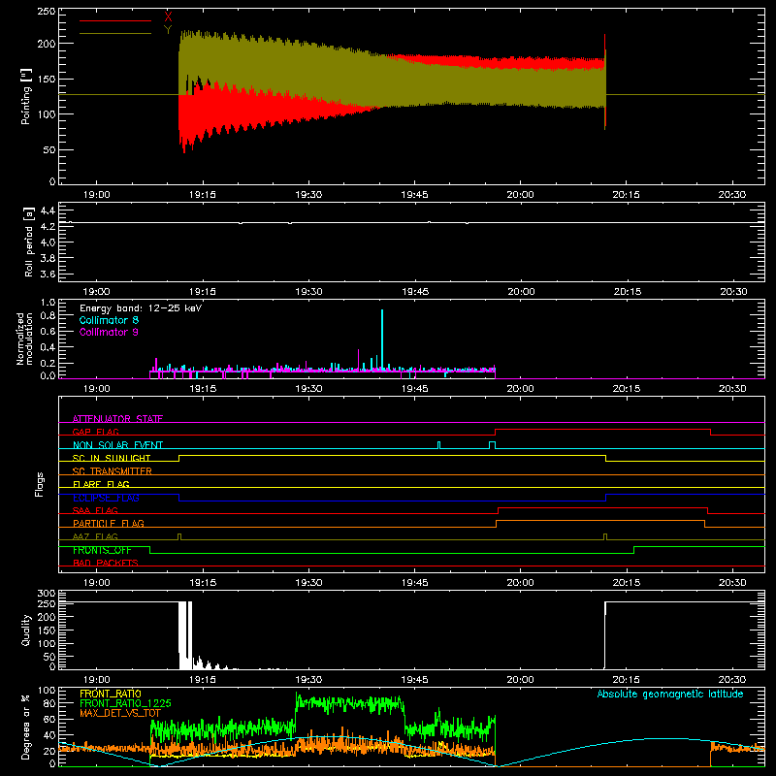Click the 'FLARE_FLAG' label
The image size is (776, 776).
coord(101,484)
